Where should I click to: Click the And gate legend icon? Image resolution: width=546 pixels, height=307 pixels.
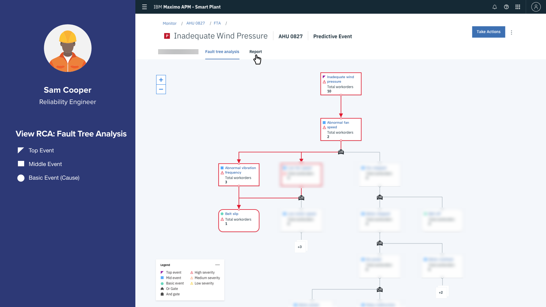click(x=162, y=294)
